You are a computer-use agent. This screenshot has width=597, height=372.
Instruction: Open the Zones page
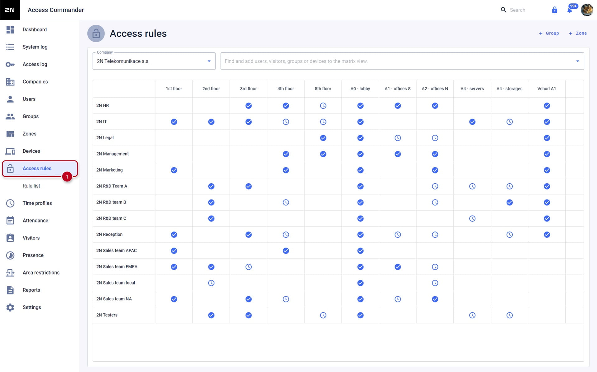click(x=30, y=134)
